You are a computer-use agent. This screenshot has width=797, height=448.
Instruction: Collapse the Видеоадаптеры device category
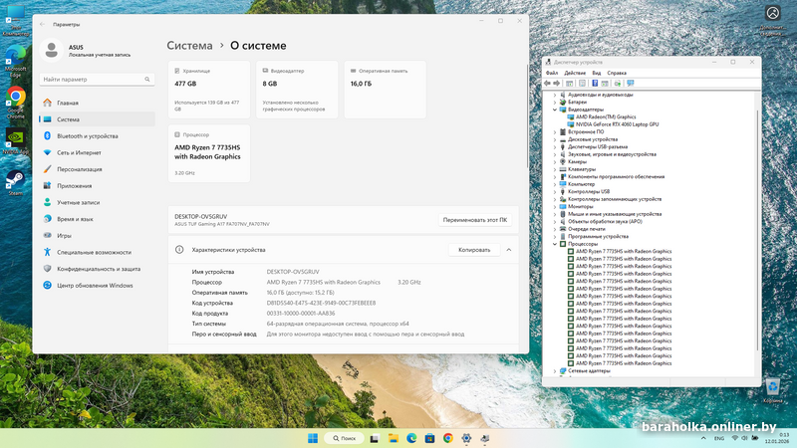(x=555, y=110)
